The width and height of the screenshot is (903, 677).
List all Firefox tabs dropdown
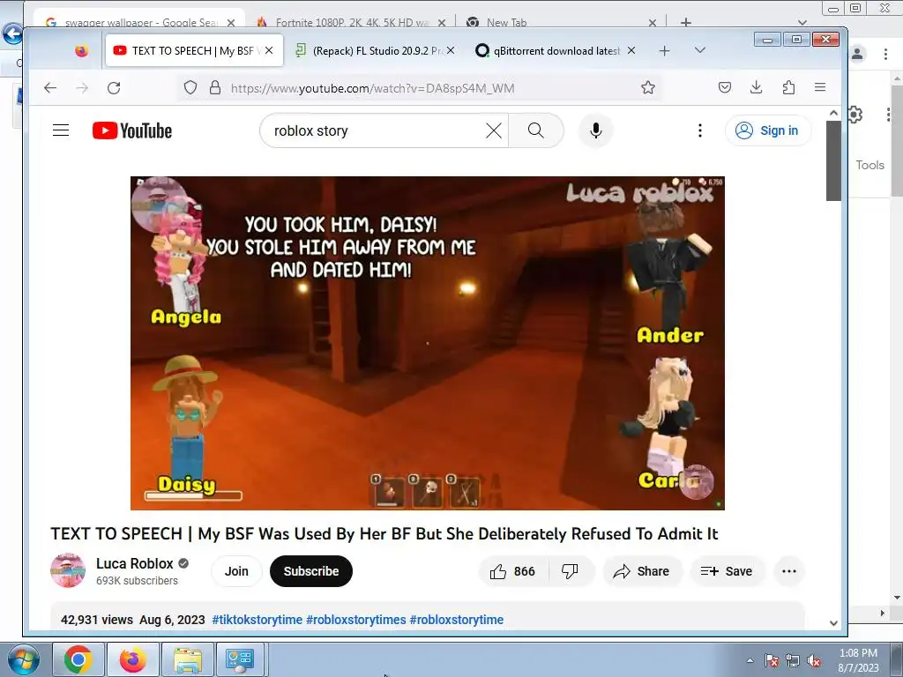(699, 50)
